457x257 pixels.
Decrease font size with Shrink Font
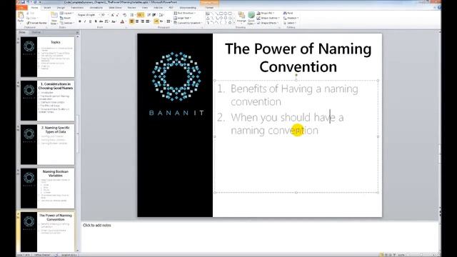[117, 15]
